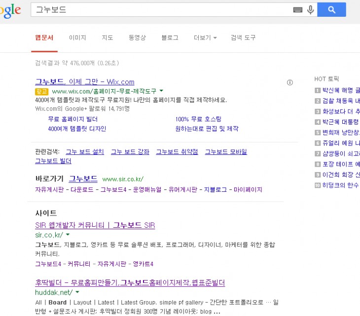Open the 바로가기 그누보드 shortcut link
The width and height of the screenshot is (360, 316).
(x=83, y=179)
